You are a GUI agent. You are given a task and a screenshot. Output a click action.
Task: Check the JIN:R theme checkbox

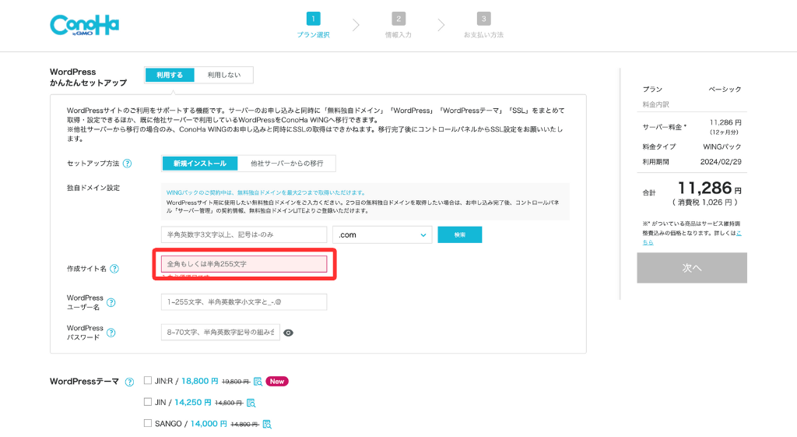click(x=148, y=381)
